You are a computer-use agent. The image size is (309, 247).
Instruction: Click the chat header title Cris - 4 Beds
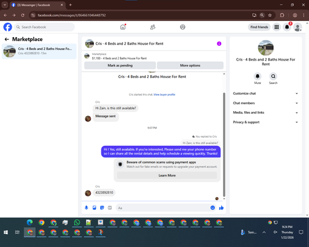pyautogui.click(x=129, y=44)
